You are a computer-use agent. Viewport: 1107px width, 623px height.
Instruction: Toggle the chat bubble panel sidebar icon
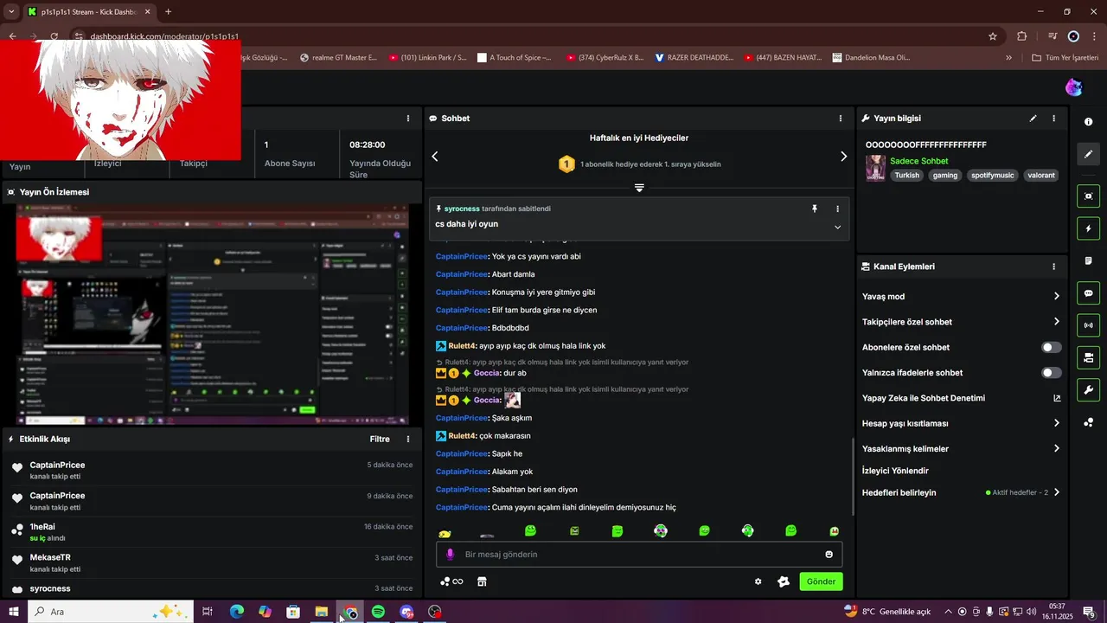tap(1088, 293)
